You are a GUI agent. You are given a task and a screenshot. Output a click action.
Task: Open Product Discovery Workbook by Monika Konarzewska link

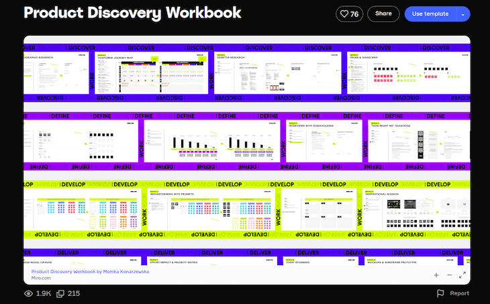point(90,271)
